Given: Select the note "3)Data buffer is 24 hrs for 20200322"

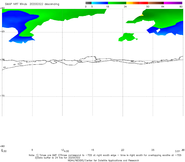Looking at the screenshot, I should (57, 158).
